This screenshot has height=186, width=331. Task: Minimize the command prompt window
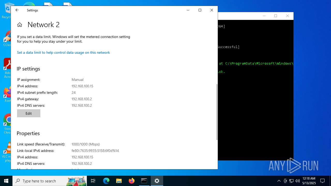(264, 16)
